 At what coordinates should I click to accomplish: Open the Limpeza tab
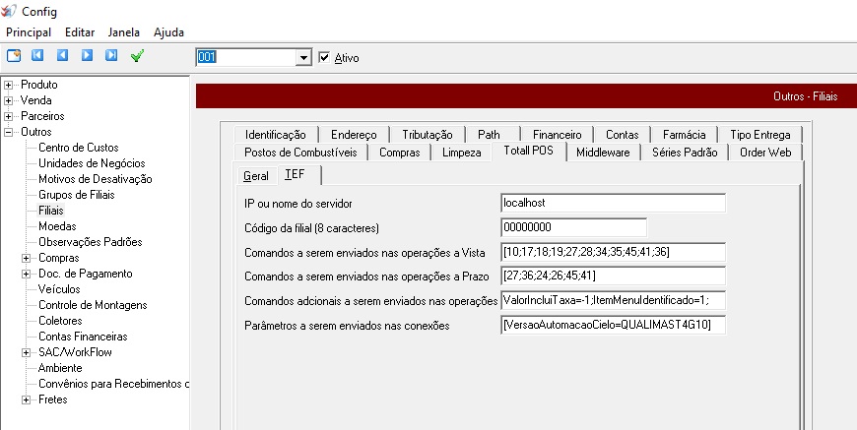point(461,153)
